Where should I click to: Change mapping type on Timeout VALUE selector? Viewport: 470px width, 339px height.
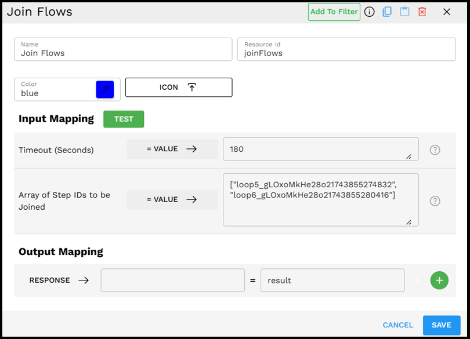pos(172,149)
